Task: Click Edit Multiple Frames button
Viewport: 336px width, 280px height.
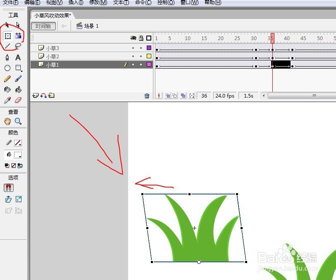Action: click(183, 96)
